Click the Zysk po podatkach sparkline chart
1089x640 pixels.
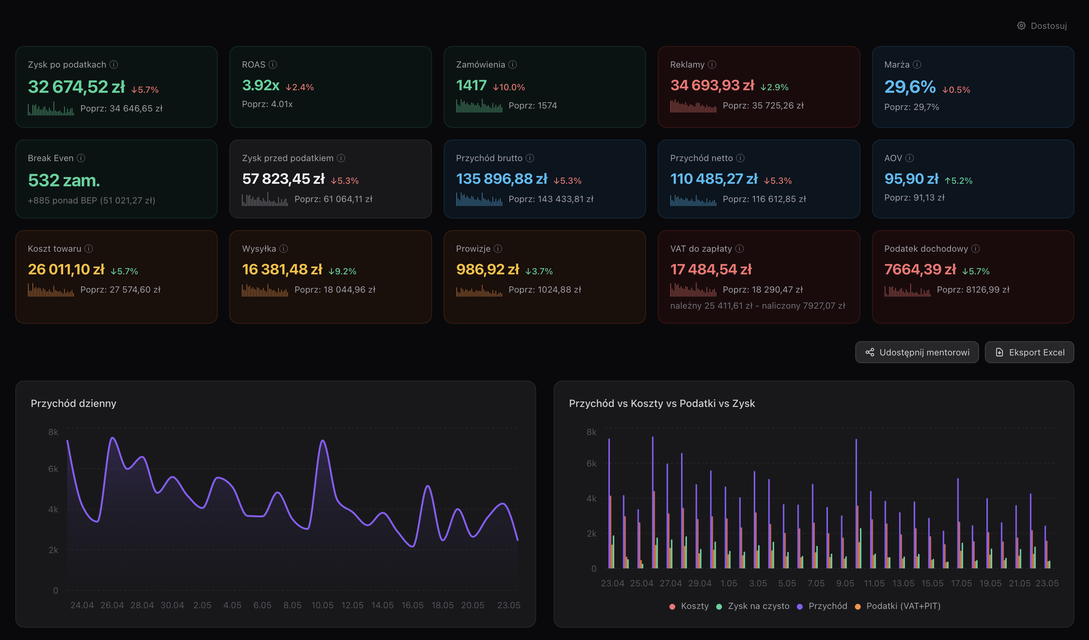(51, 108)
